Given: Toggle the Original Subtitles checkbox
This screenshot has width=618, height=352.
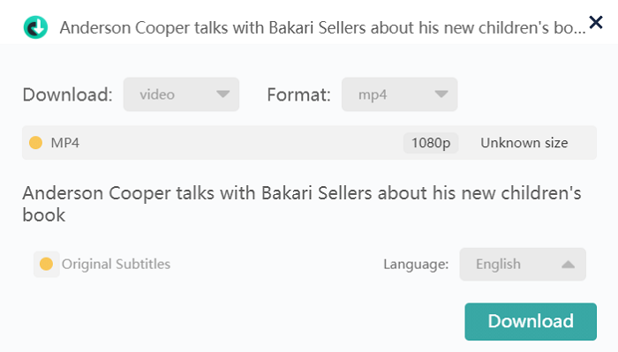Looking at the screenshot, I should [x=47, y=264].
